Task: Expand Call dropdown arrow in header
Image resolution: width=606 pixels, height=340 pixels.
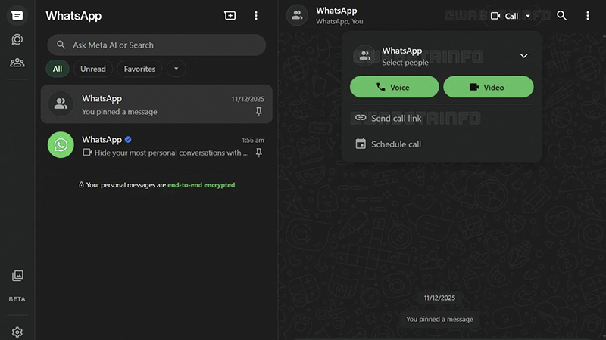Action: tap(528, 16)
